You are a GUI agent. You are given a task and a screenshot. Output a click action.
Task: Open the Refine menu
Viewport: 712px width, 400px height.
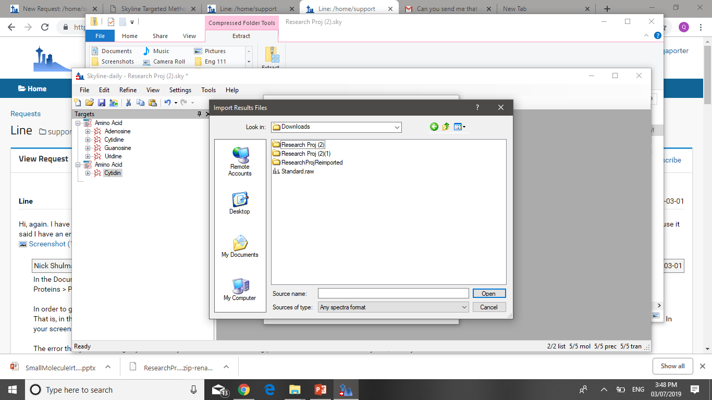click(128, 90)
